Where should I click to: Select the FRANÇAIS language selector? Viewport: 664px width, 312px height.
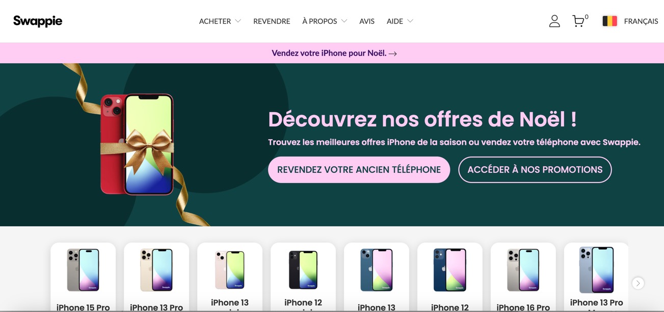[x=641, y=21]
